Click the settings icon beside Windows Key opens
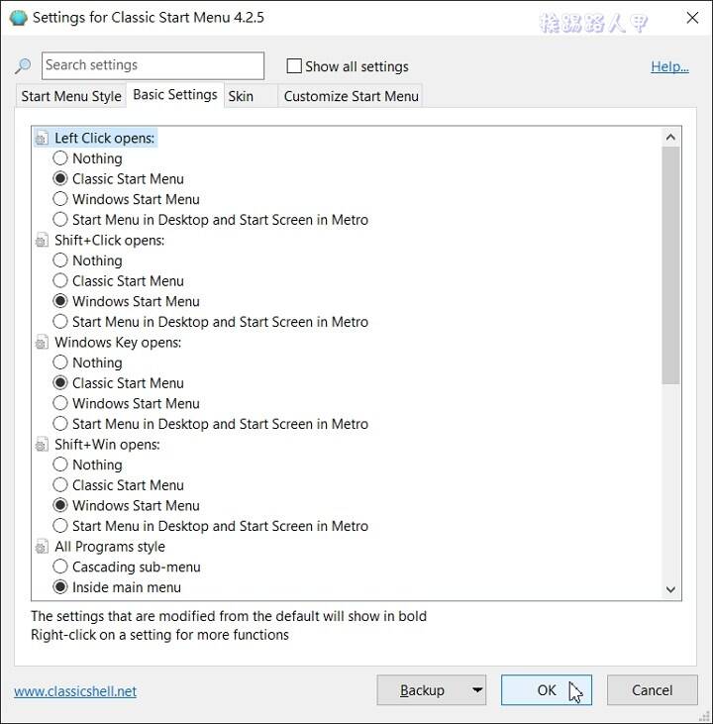Viewport: 713px width, 724px height. tap(42, 342)
